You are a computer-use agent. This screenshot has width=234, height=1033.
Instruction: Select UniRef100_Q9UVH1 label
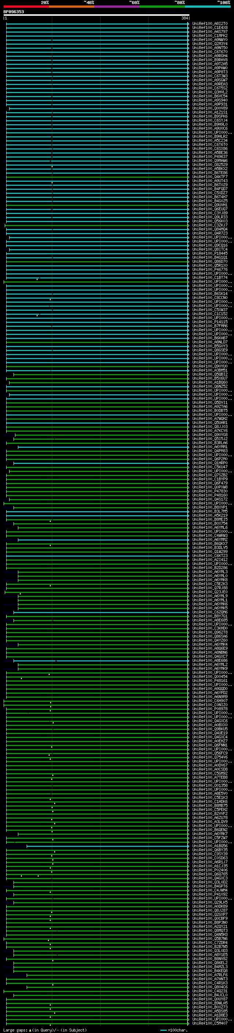pos(210,205)
